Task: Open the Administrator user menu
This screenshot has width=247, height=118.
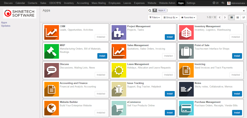Action: coord(236,3)
